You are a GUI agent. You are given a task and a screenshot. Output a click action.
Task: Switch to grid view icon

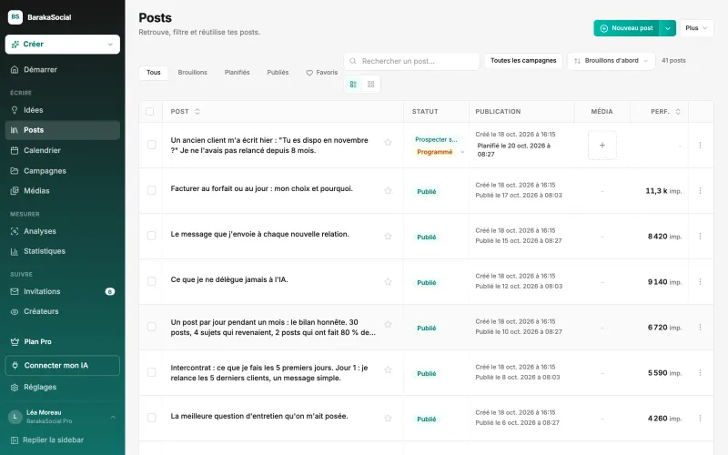coord(370,84)
